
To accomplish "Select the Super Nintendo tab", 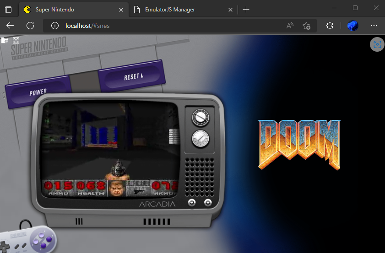I will (69, 9).
